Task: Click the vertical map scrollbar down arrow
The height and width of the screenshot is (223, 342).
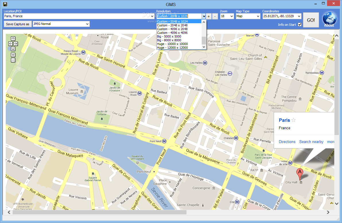Action: 337,204
